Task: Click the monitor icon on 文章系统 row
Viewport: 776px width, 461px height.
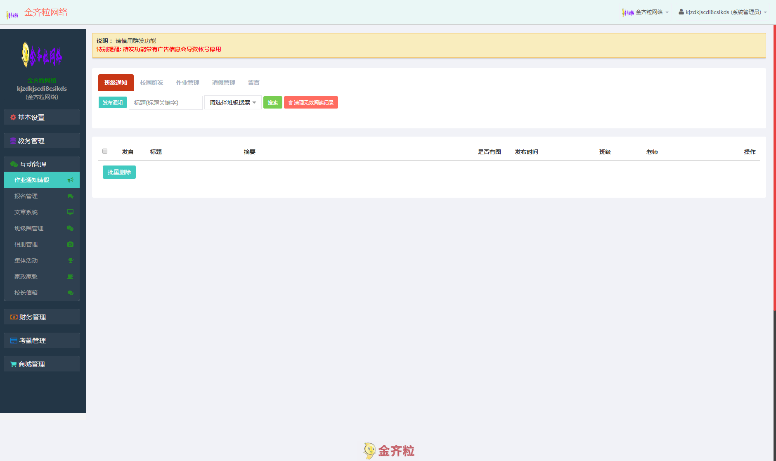Action: coord(71,212)
